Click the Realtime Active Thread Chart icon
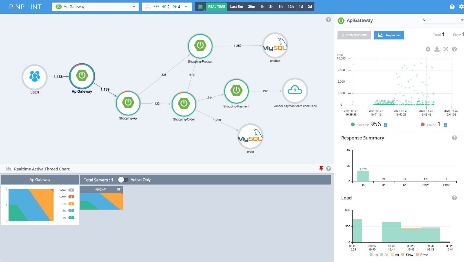This screenshot has height=262, width=464. click(8, 169)
